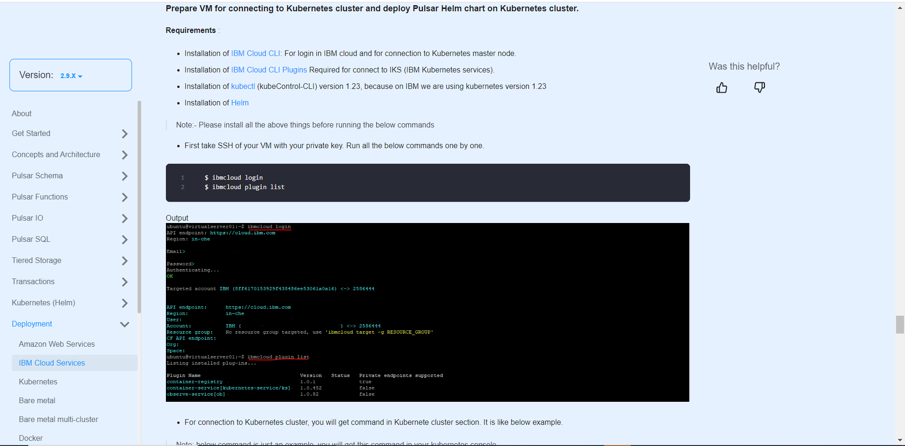Expand the Tiered Storage chevron
This screenshot has height=446, width=905.
coord(124,261)
